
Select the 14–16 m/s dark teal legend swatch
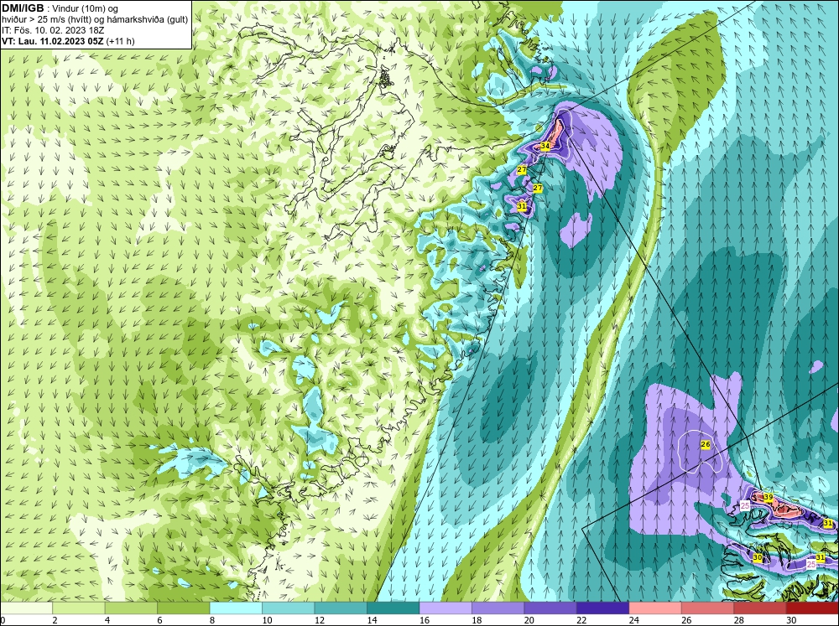393,608
